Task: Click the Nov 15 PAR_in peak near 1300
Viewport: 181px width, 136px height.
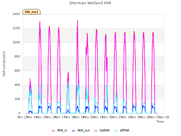Action: pyautogui.click(x=40, y=22)
